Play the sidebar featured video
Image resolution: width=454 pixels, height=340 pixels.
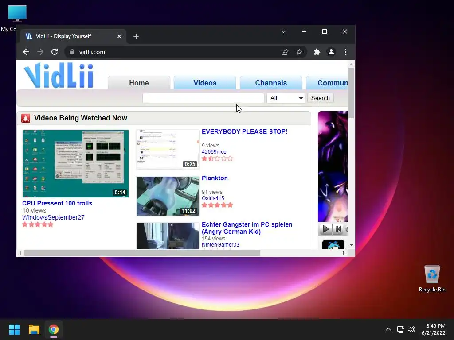click(326, 229)
